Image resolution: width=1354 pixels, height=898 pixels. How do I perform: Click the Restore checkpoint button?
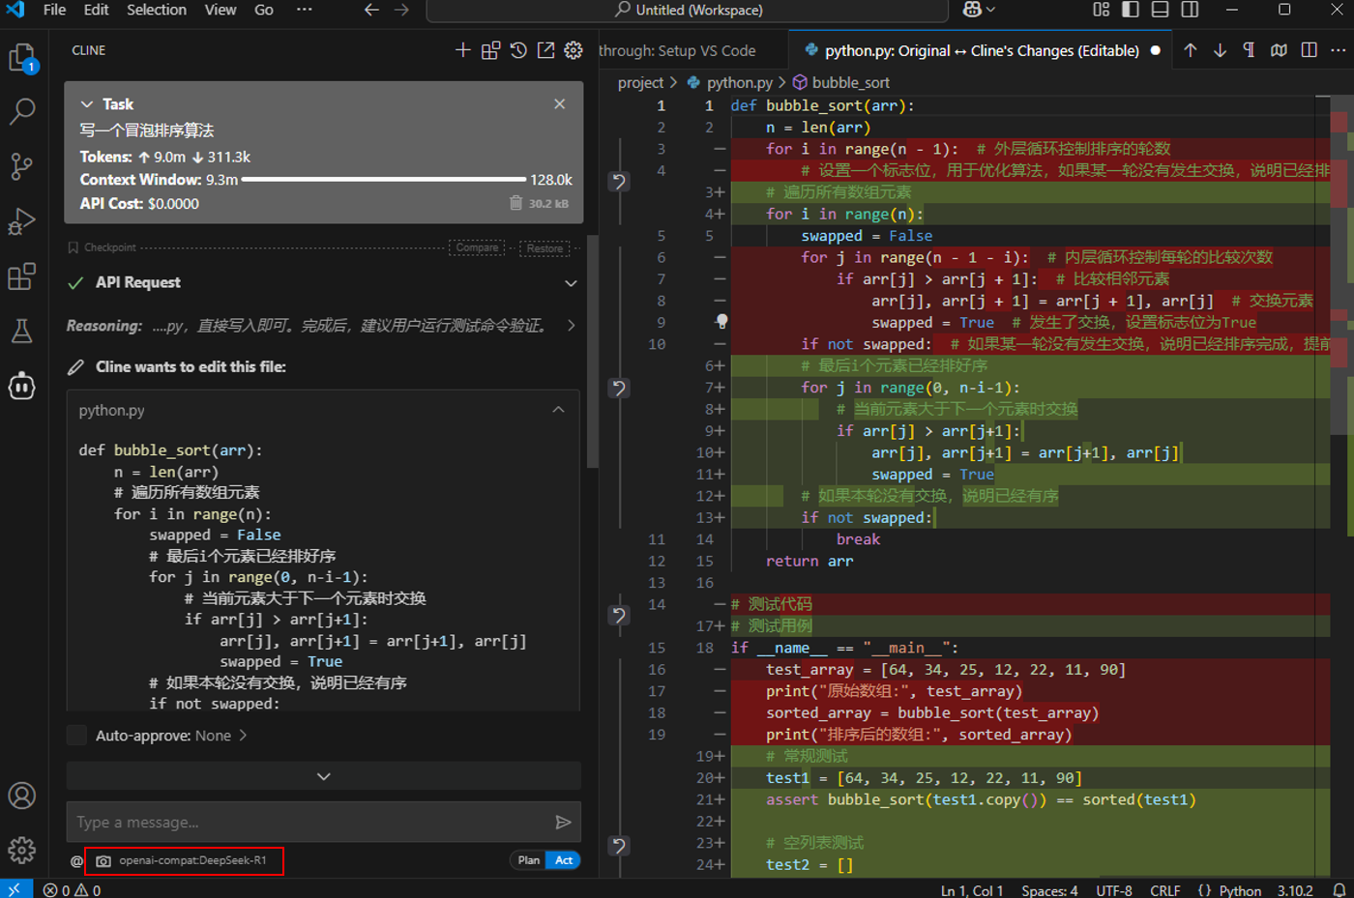click(x=545, y=248)
